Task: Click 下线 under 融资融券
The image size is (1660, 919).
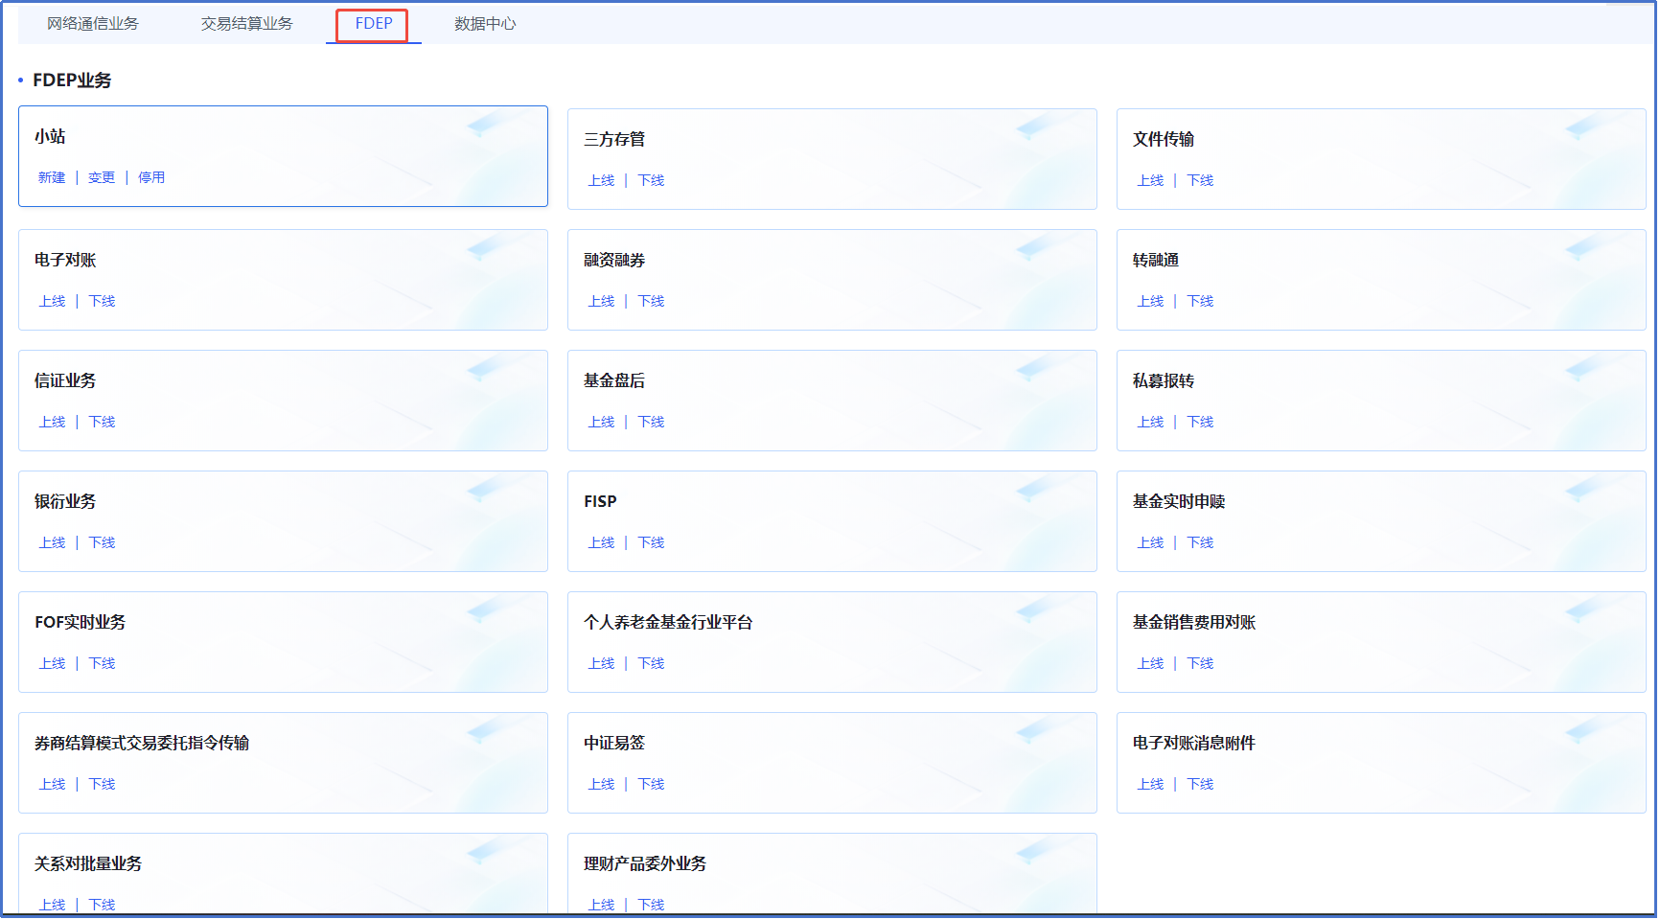Action: (652, 301)
